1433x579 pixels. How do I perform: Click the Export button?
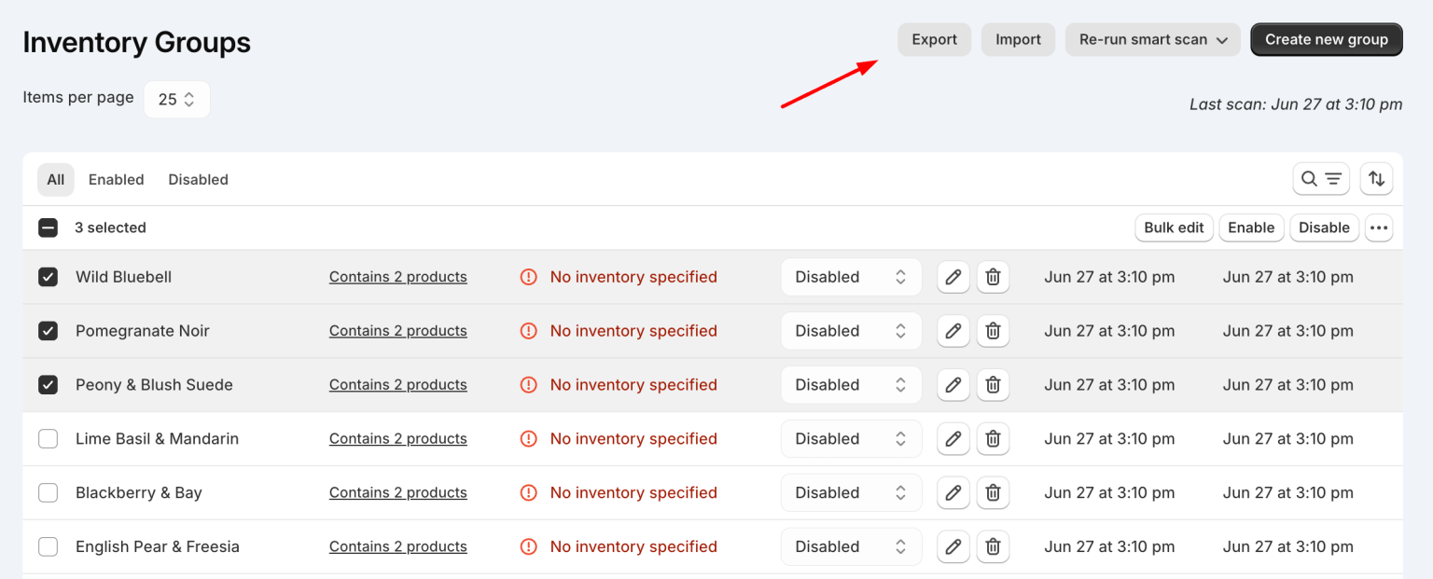934,39
